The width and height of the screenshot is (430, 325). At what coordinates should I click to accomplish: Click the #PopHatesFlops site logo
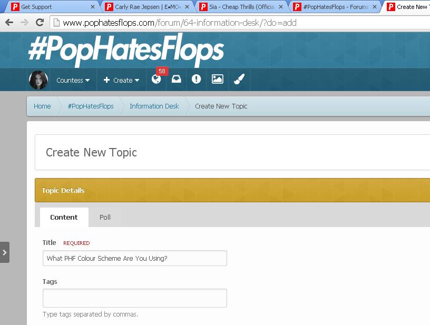tap(126, 51)
